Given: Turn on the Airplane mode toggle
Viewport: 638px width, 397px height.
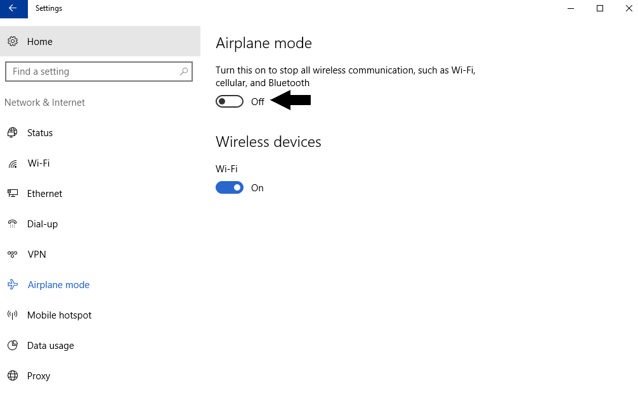Looking at the screenshot, I should pyautogui.click(x=230, y=101).
